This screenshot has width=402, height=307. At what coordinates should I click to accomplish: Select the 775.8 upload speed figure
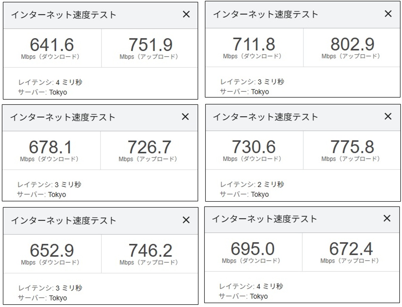click(x=352, y=147)
